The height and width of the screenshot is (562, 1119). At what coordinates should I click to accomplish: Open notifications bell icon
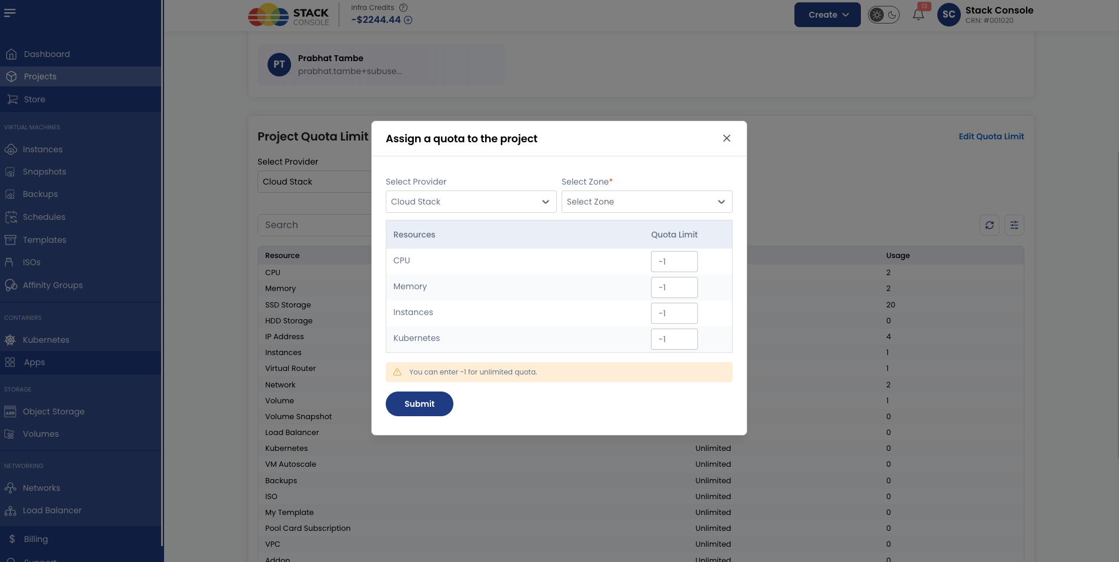[x=918, y=15]
